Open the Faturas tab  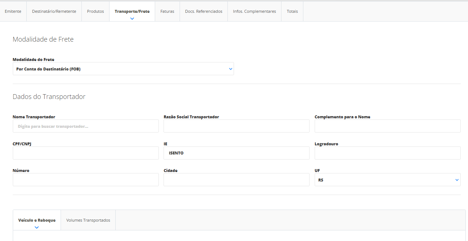coord(167,11)
